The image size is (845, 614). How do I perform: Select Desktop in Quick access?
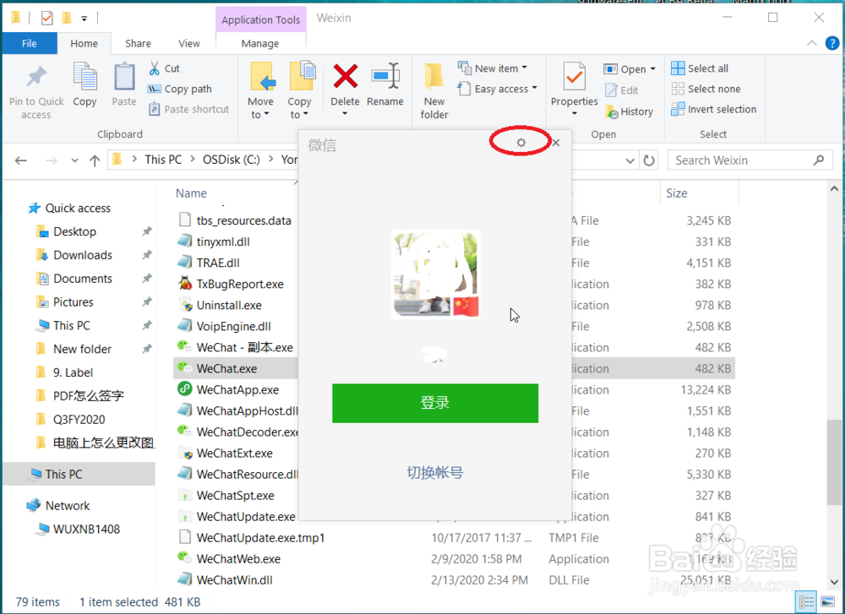pos(74,231)
